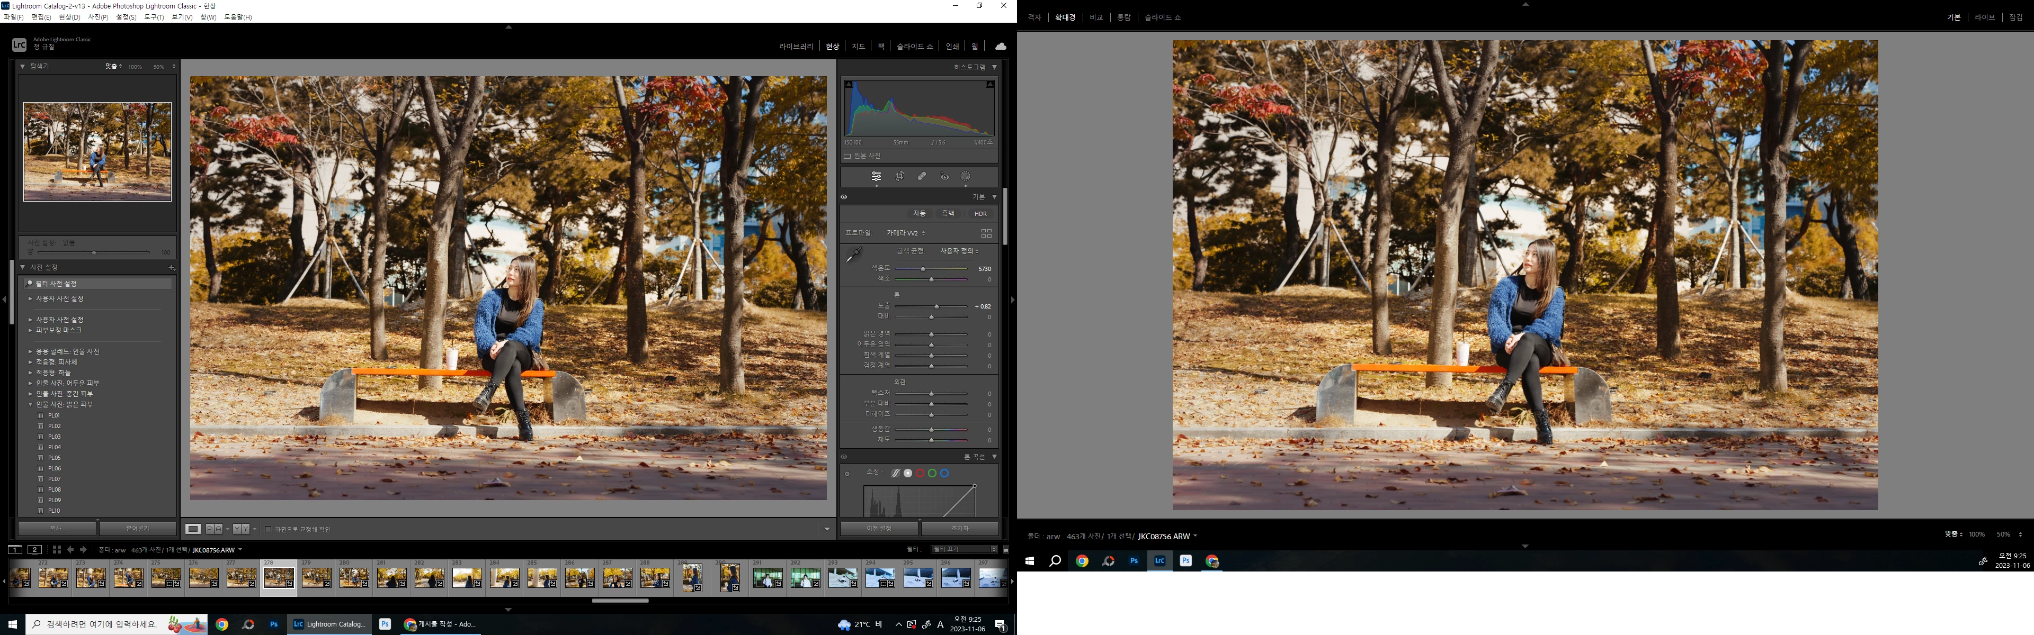Image resolution: width=2034 pixels, height=635 pixels.
Task: Click the grid view icon in filmstrip bar
Action: pos(56,550)
